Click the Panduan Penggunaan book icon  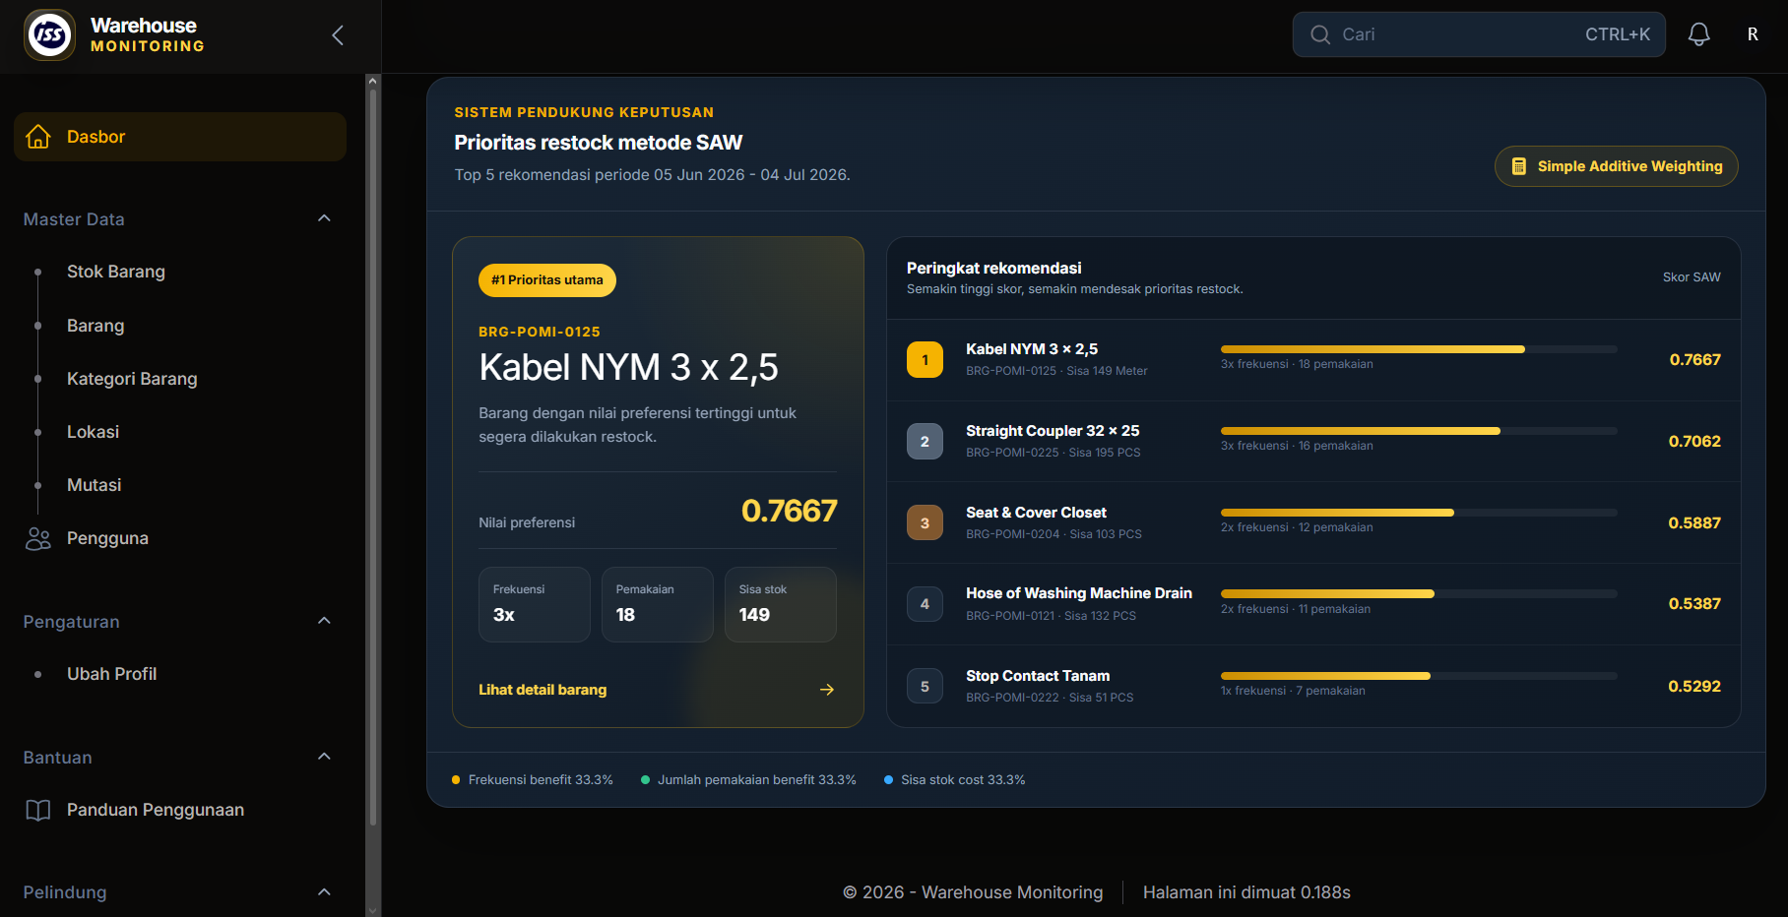click(x=38, y=810)
